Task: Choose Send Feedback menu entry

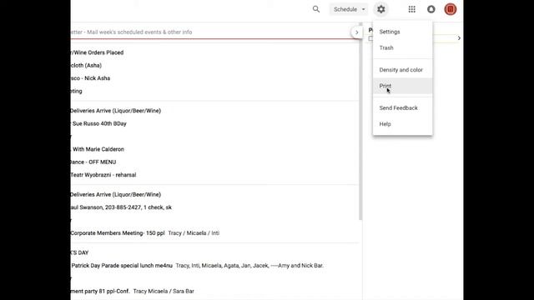Action: (x=402, y=107)
